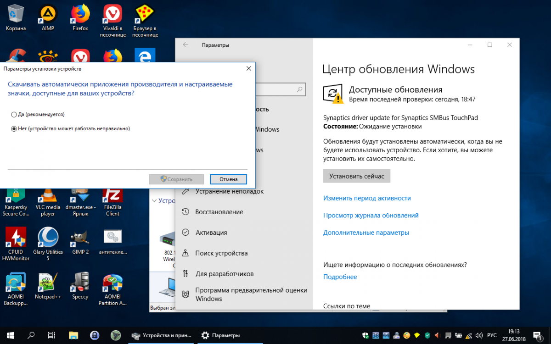The width and height of the screenshot is (551, 344).
Task: Click 'Просмотр журнала обновлений' link
Action: (x=371, y=215)
